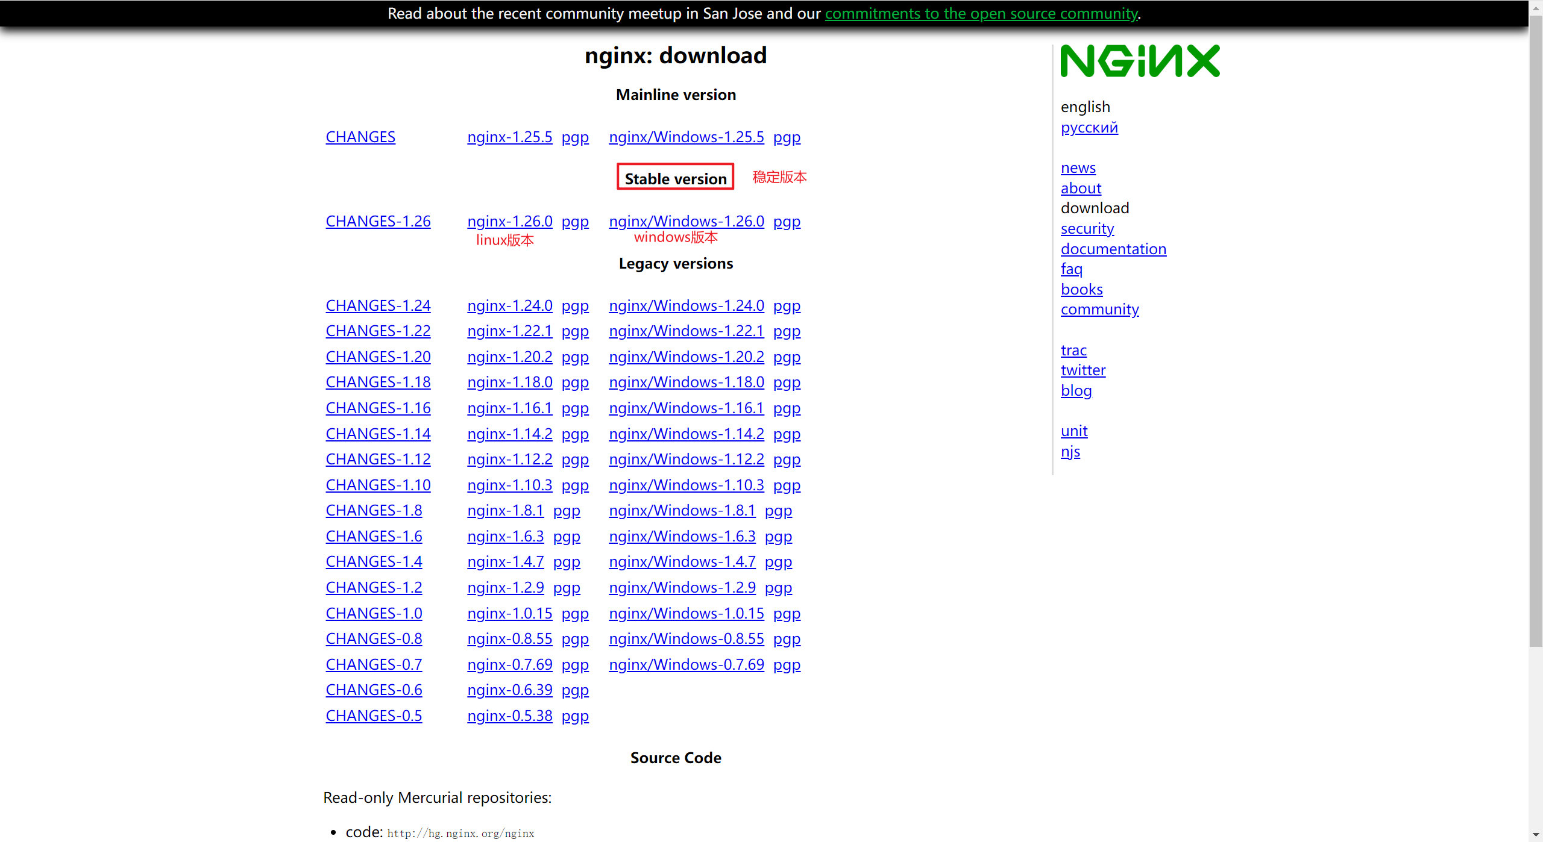The width and height of the screenshot is (1543, 842).
Task: Open CHANGES-1.0 changelog
Action: (x=374, y=613)
